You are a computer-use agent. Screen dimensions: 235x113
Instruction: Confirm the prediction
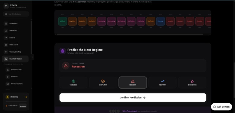click(133, 98)
